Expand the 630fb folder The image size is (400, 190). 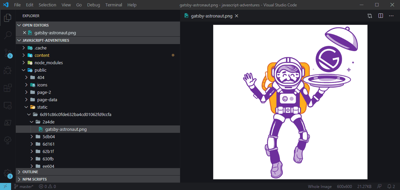(98, 159)
